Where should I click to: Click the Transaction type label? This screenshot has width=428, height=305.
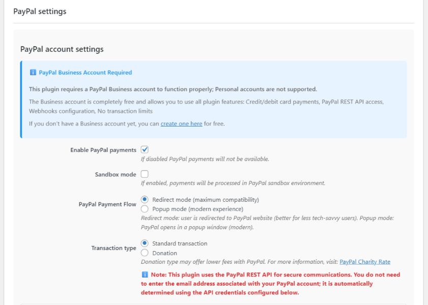point(113,248)
